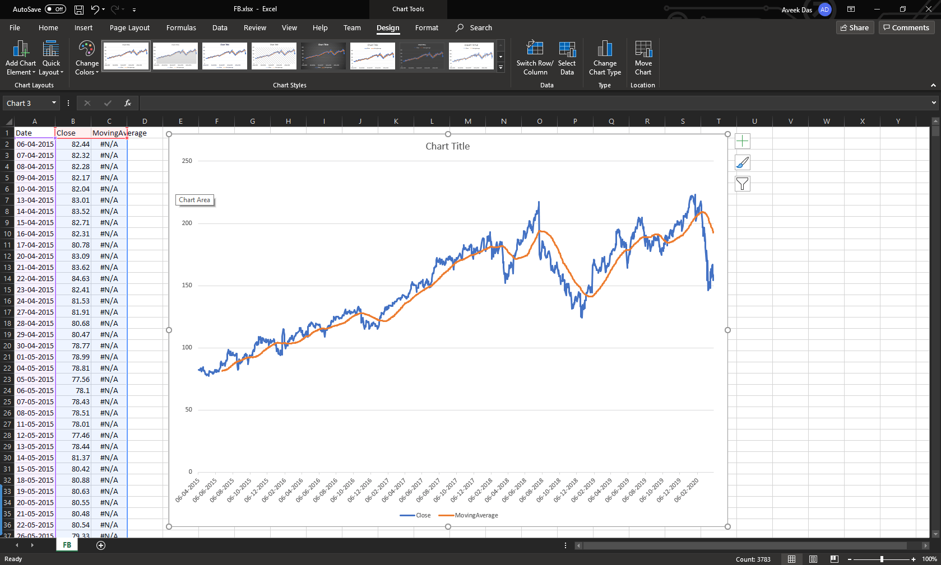Open Chart Filters beside the chart
Image resolution: width=941 pixels, height=565 pixels.
pos(742,184)
